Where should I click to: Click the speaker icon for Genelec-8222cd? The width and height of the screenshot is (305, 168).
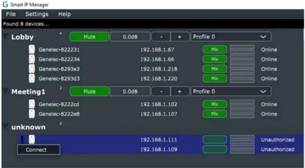coord(32,104)
